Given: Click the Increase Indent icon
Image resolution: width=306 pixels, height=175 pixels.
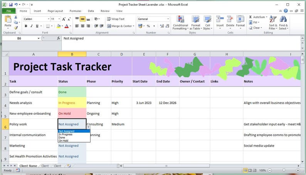Looking at the screenshot, I should pyautogui.click(x=101, y=26).
